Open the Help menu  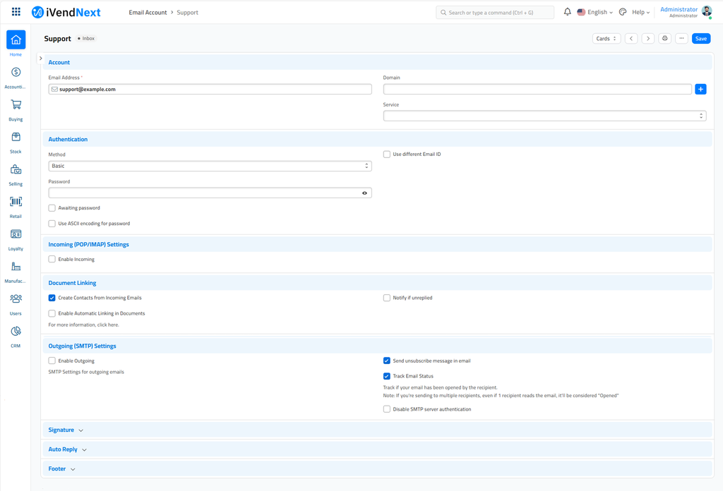point(640,12)
